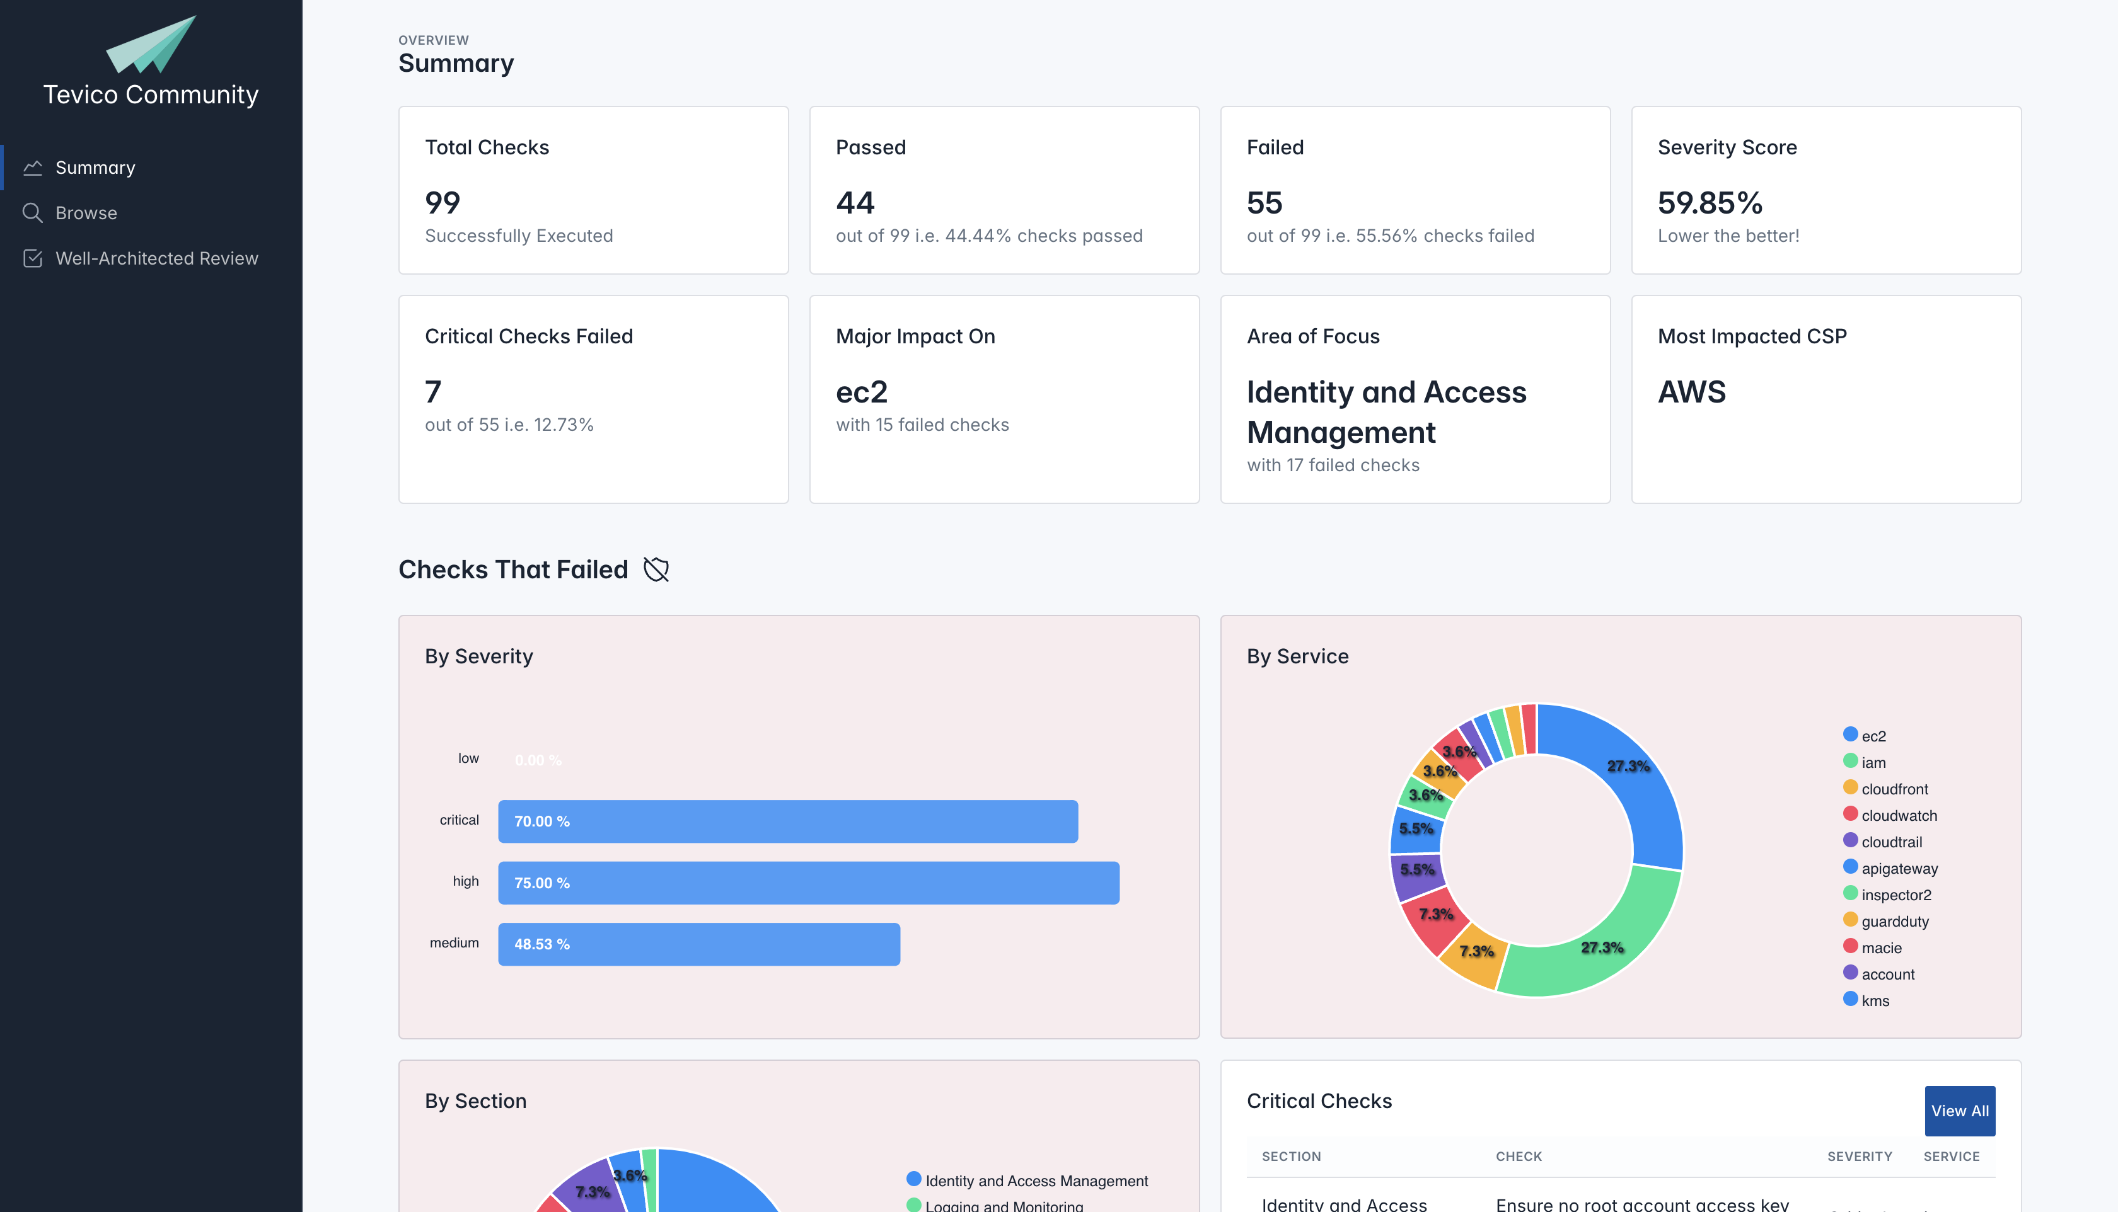Toggle the ec2 legend marker

click(x=1850, y=735)
